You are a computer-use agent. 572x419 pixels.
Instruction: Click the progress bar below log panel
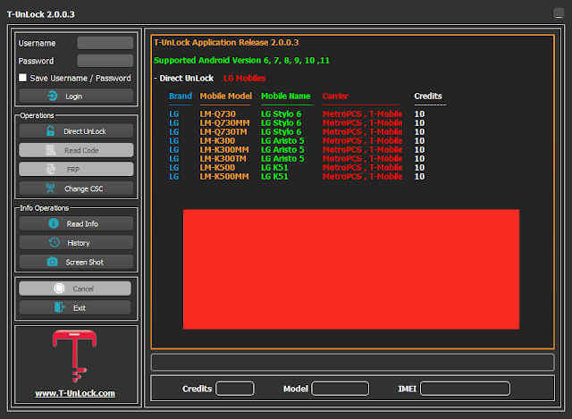352,362
